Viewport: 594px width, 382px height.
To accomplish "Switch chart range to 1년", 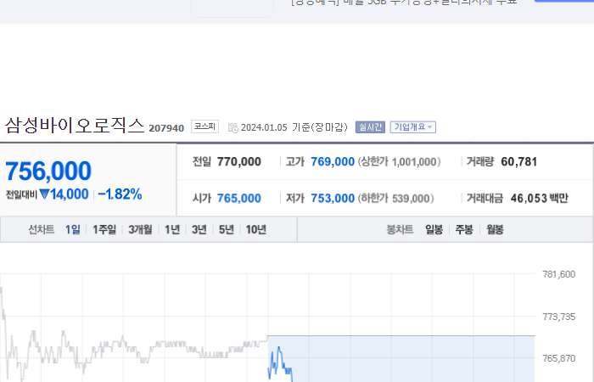I will click(x=172, y=229).
